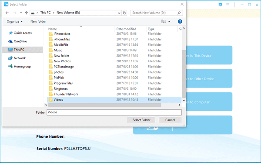Click the OneDrive cloud icon
Screen dimensions: 261x163
pos(10,41)
